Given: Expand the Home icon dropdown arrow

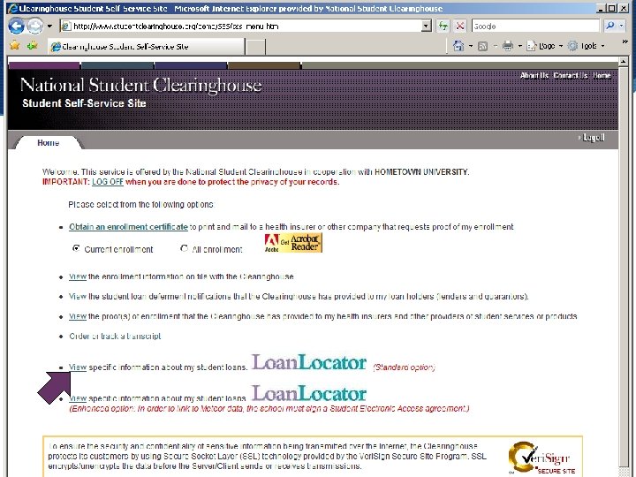Looking at the screenshot, I should (471, 46).
